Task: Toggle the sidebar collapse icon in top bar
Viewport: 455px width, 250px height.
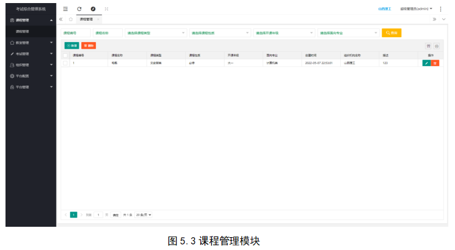Action: pyautogui.click(x=65, y=9)
